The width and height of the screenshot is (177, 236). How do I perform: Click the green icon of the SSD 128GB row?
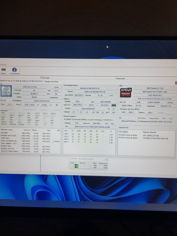tap(119, 135)
